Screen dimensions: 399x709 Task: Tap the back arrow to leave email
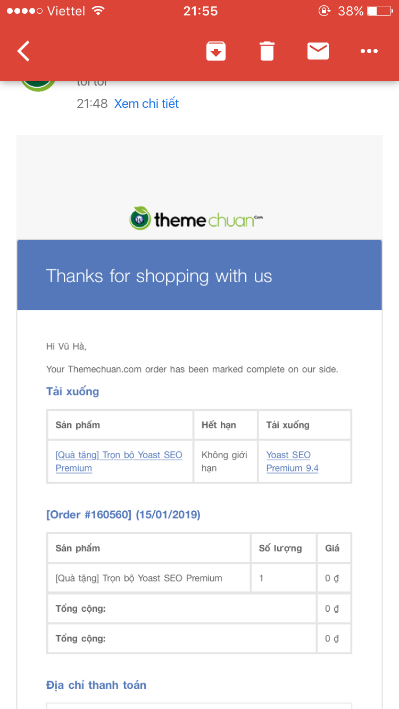point(23,51)
